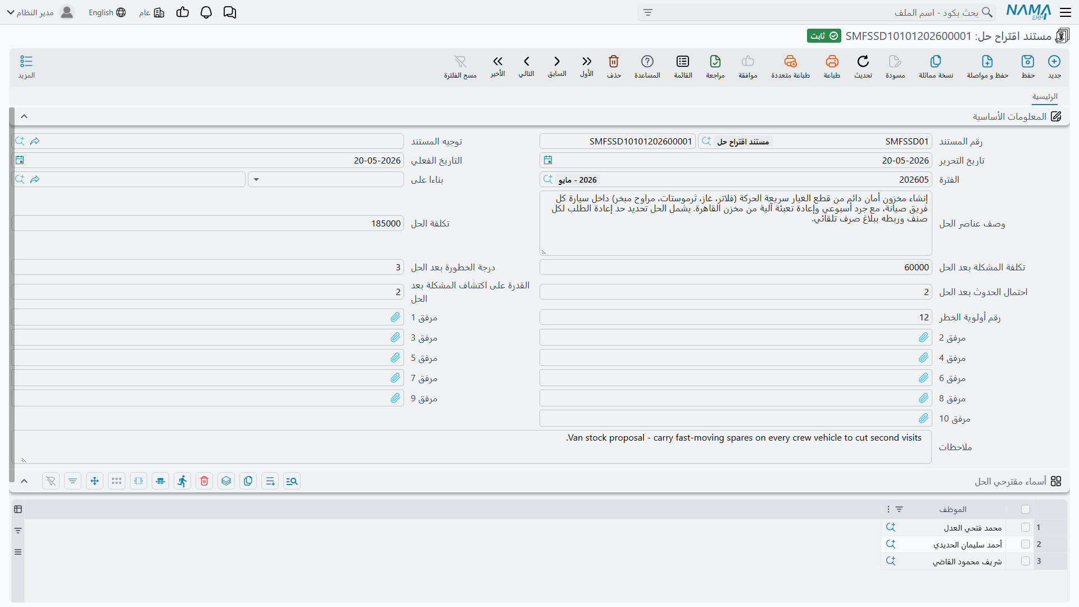Click NAMA ERP logo
The height and width of the screenshot is (607, 1079).
[x=1028, y=12]
